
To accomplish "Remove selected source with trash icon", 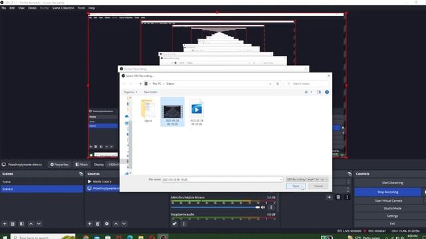I will click(98, 224).
